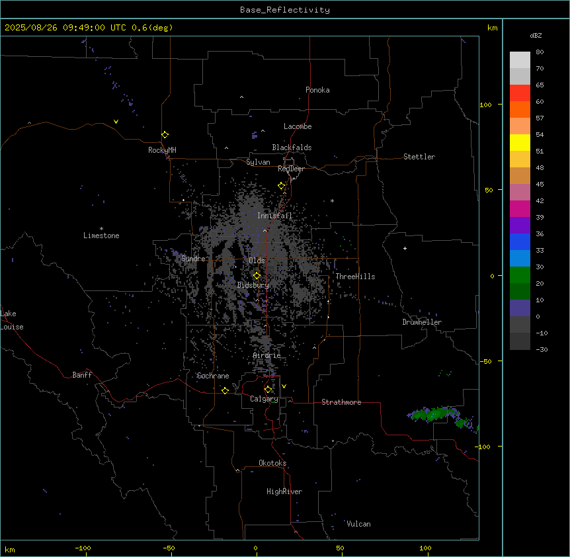
Task: Select the light gray 70 dBZ swatch
Action: pos(520,60)
